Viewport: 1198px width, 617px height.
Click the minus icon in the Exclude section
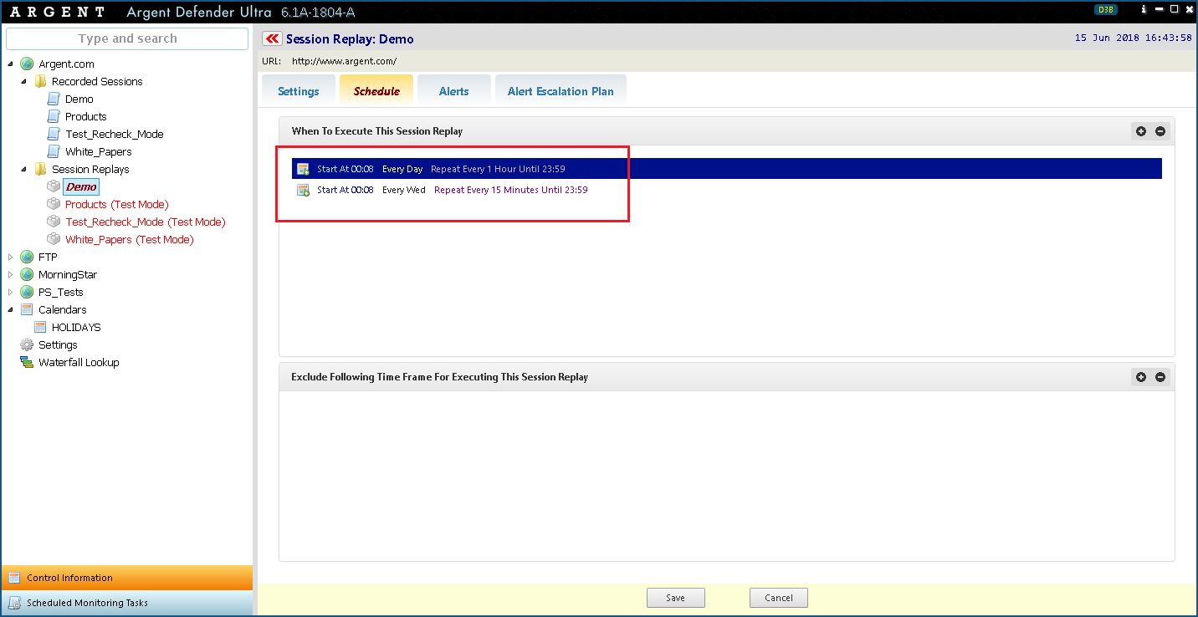pyautogui.click(x=1160, y=377)
